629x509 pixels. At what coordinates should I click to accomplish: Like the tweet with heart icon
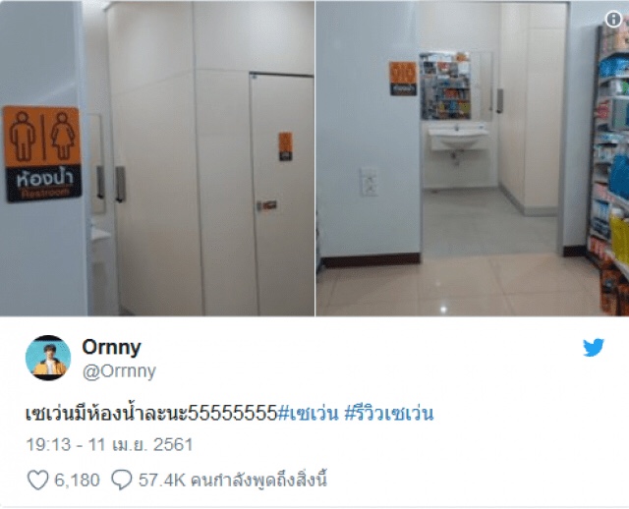pos(37,480)
